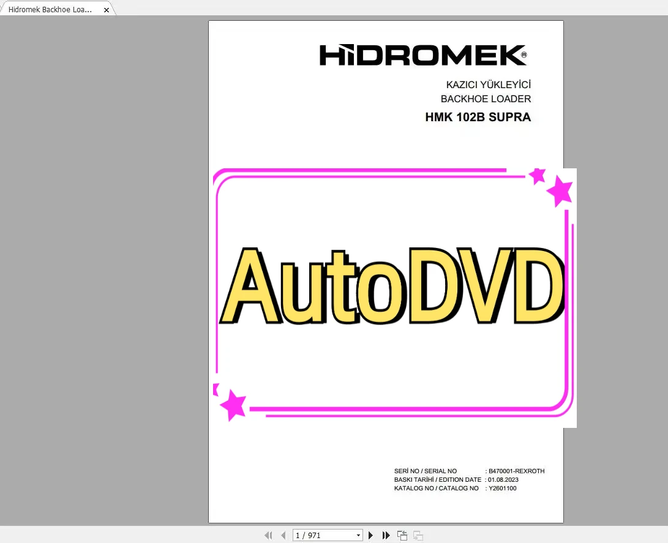This screenshot has height=543, width=668.
Task: Click the edition date 01.08.2023
Action: [x=503, y=479]
